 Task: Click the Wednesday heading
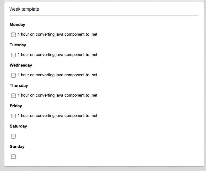(21, 65)
